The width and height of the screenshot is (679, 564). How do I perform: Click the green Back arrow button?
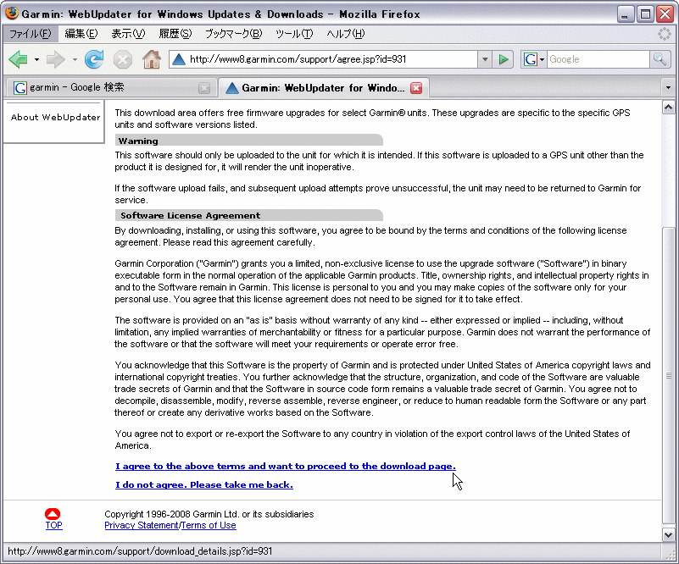click(x=18, y=59)
